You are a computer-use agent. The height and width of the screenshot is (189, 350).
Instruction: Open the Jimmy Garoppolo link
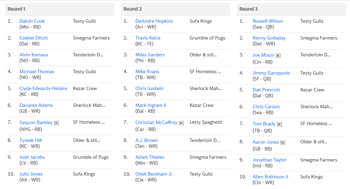click(271, 73)
